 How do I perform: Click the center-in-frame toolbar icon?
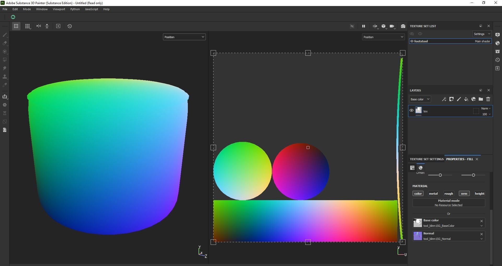[x=58, y=26]
